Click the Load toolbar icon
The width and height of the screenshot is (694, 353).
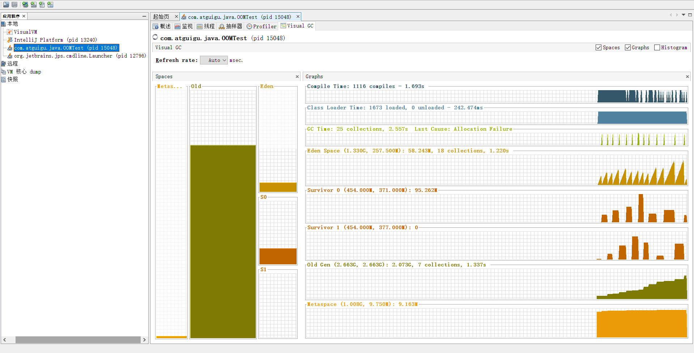coord(6,5)
